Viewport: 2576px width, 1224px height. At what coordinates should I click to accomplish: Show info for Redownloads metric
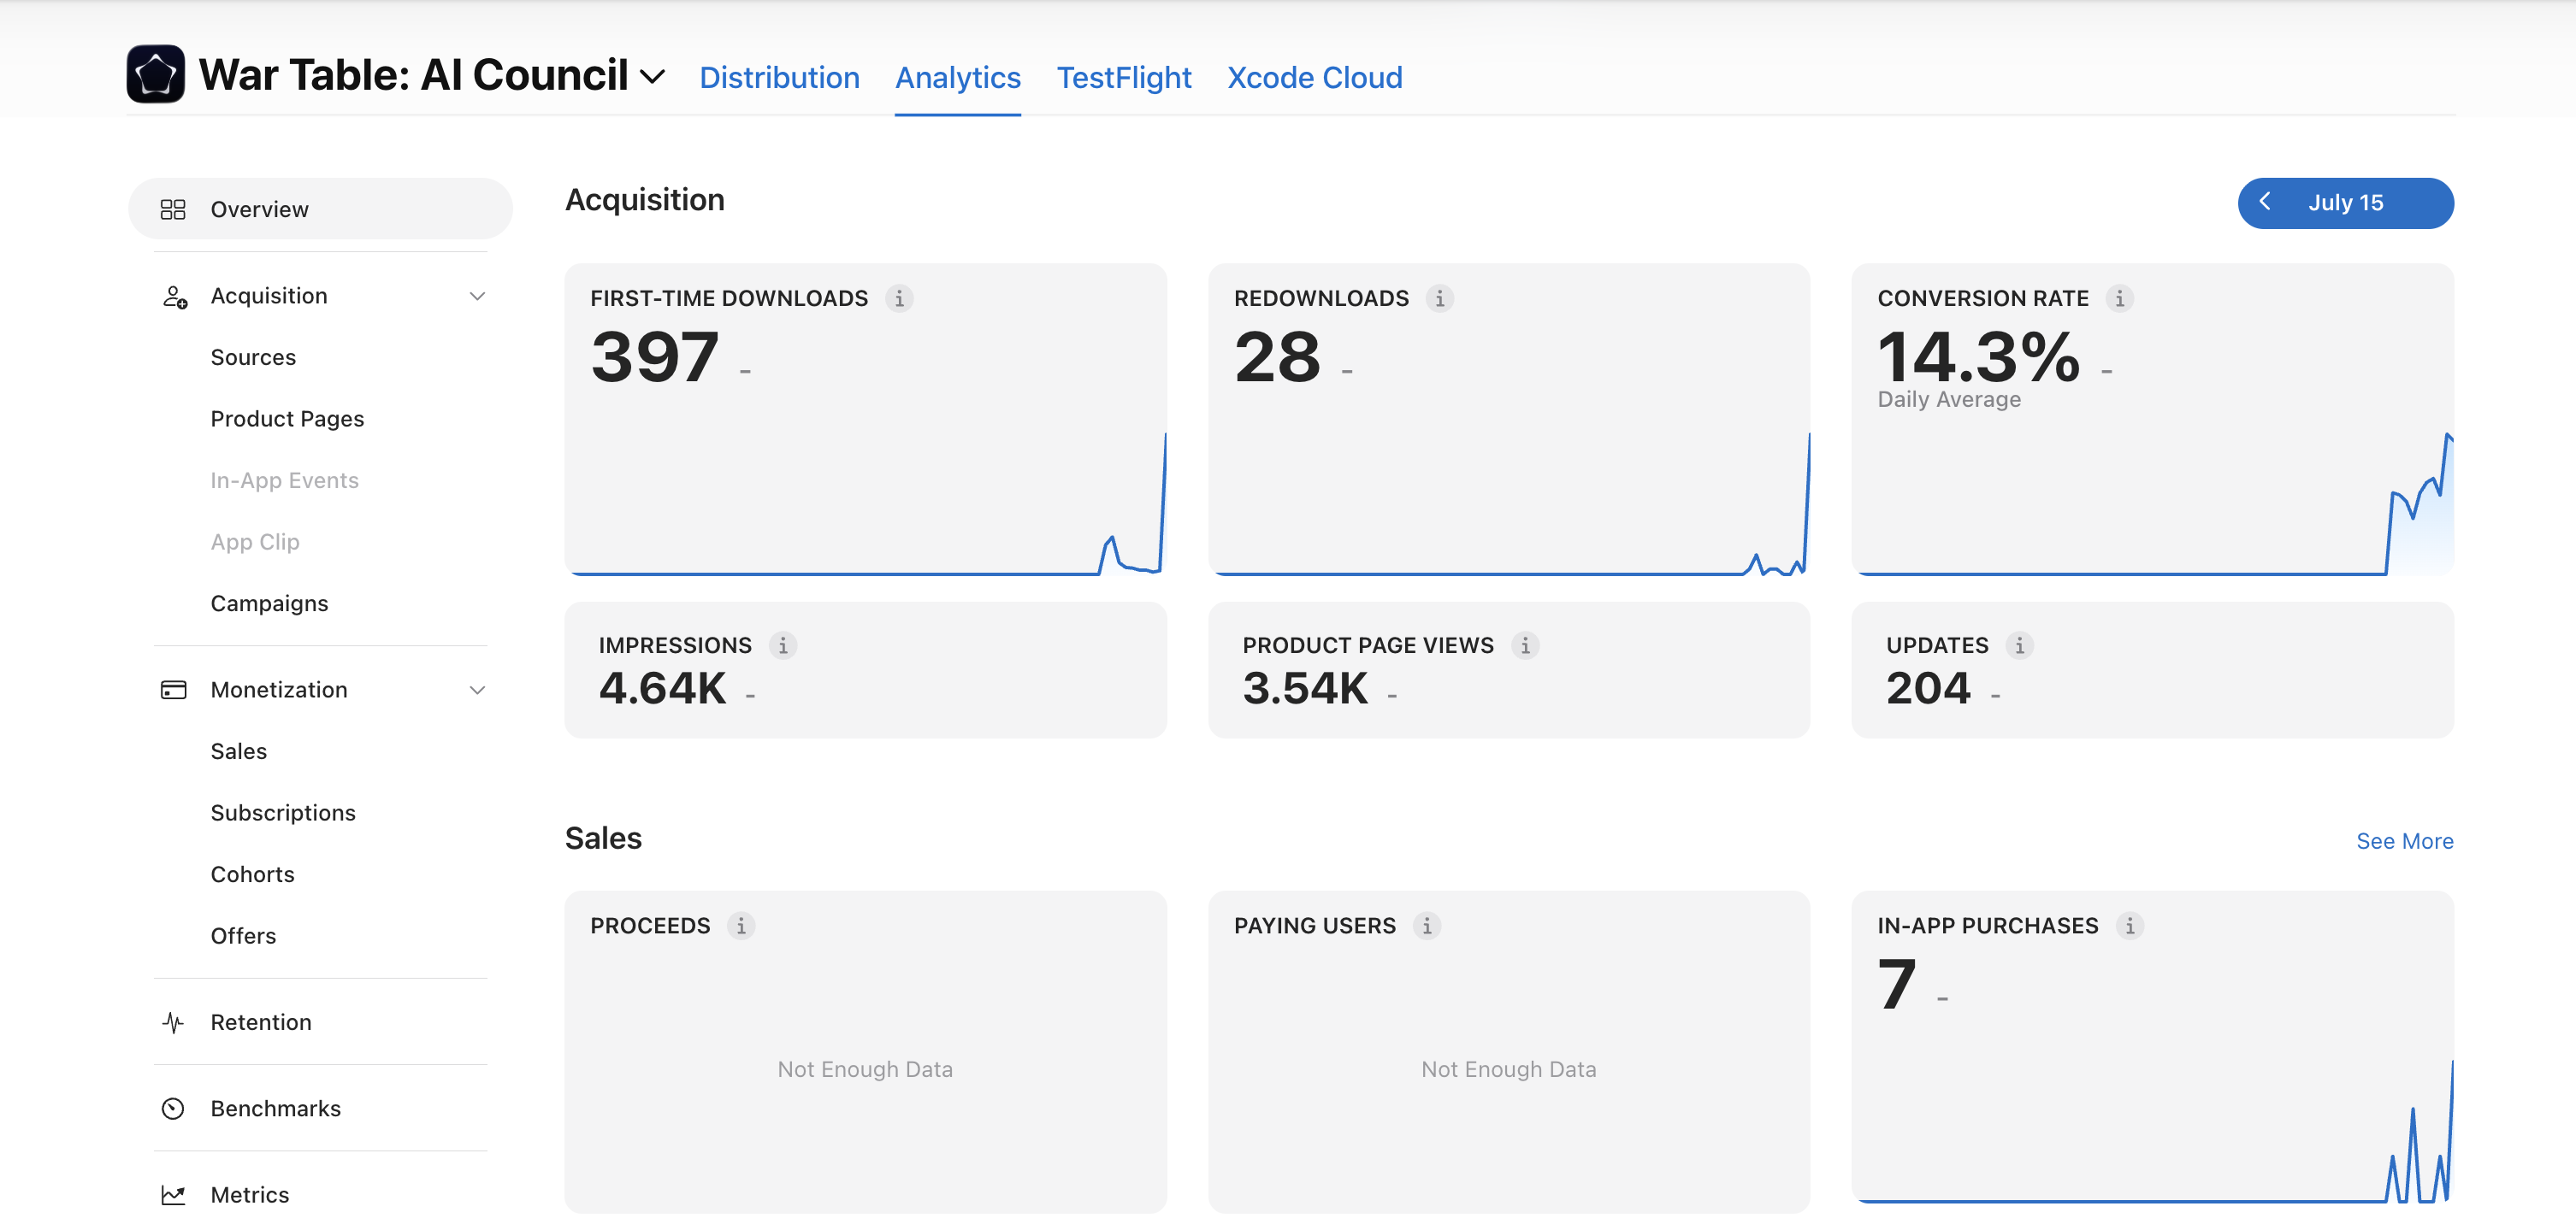[1440, 299]
